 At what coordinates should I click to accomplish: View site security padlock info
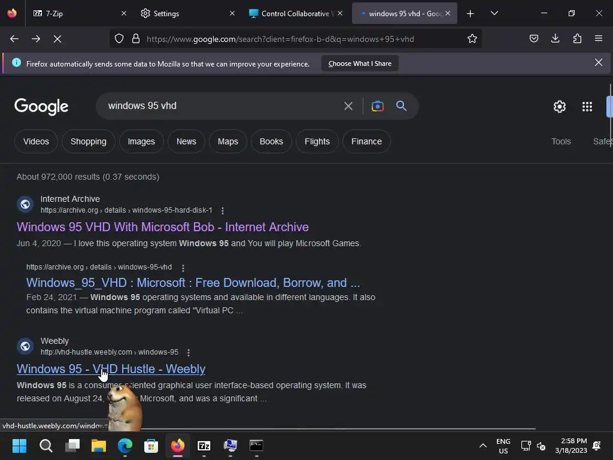pyautogui.click(x=136, y=39)
